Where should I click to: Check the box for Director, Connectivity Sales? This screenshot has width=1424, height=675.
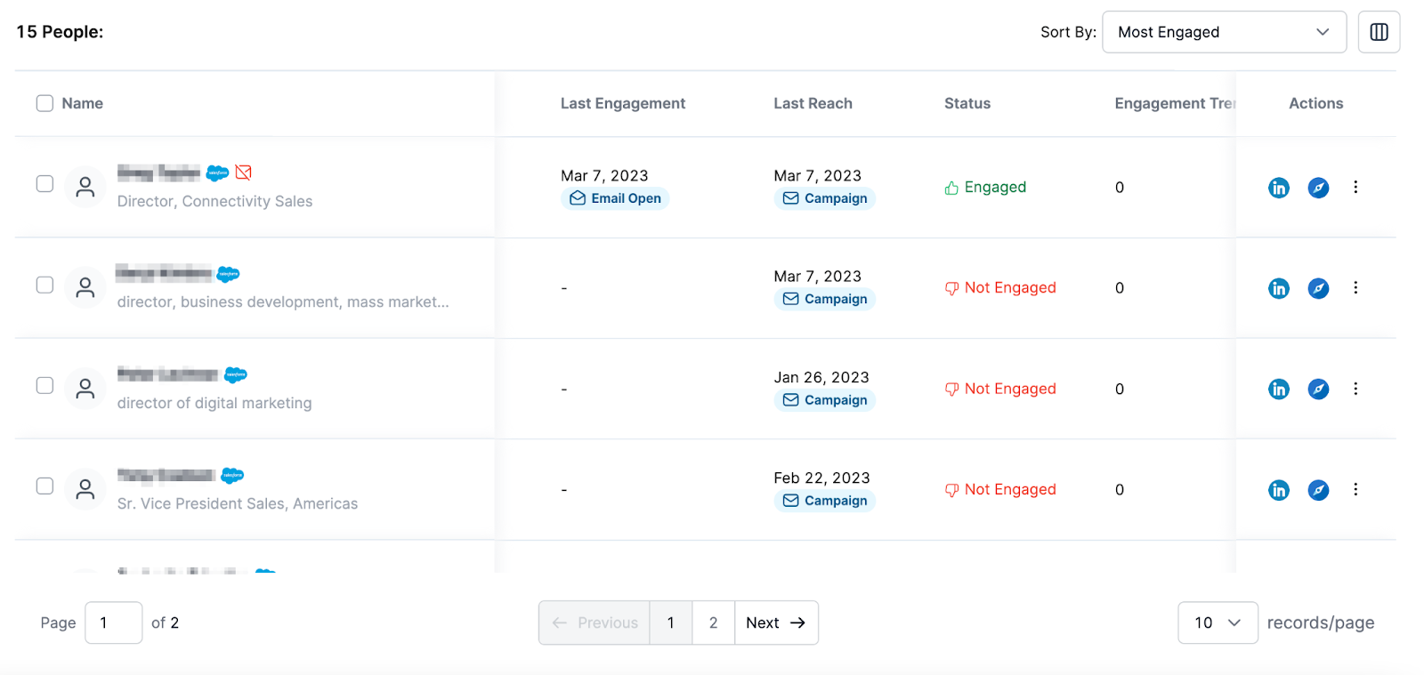coord(44,184)
